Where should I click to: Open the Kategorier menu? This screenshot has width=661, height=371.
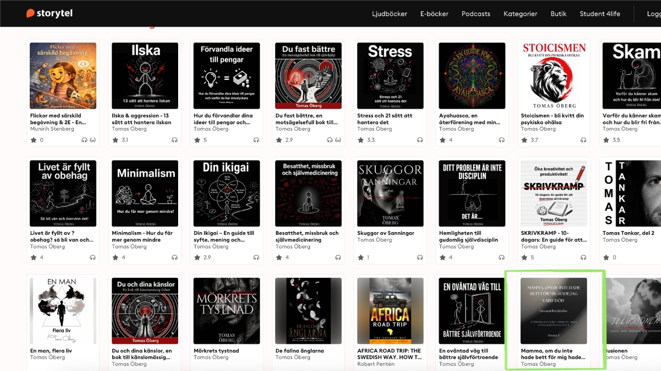coord(521,14)
